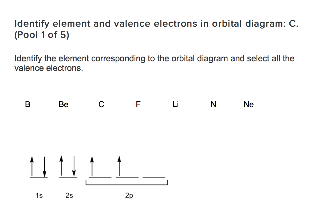The height and width of the screenshot is (210, 323).
Task: Click the 2p orbital label
Action: click(x=129, y=196)
